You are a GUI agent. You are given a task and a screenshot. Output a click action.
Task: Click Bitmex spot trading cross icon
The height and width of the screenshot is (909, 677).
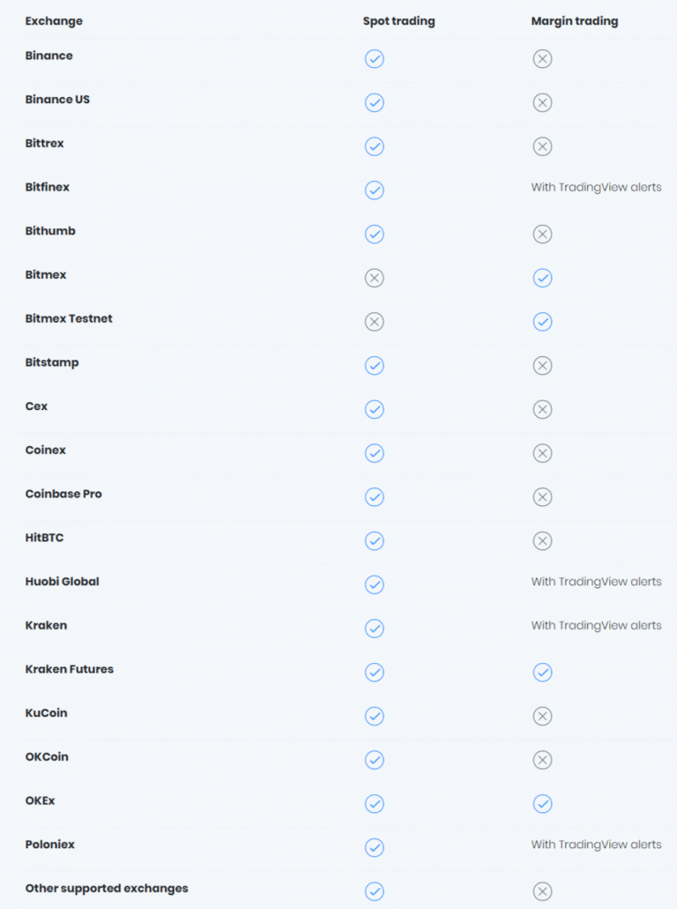375,278
